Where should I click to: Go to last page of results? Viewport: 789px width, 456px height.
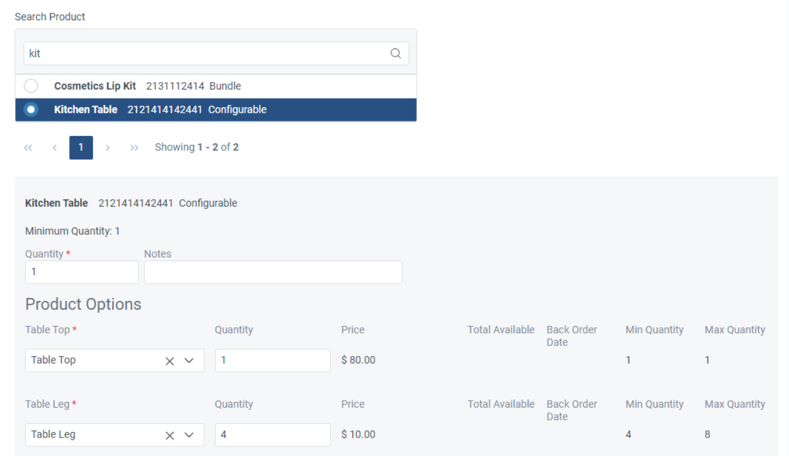(x=134, y=148)
